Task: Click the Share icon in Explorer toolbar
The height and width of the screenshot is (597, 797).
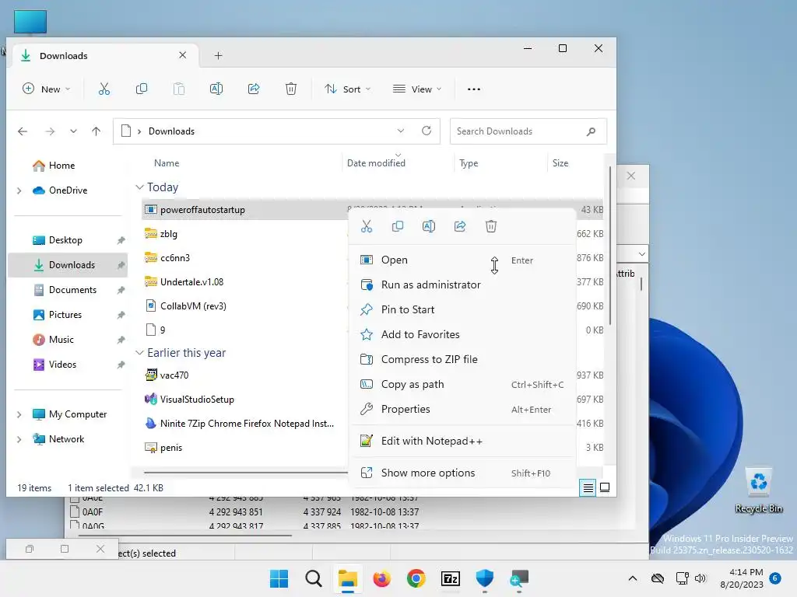Action: 254,89
